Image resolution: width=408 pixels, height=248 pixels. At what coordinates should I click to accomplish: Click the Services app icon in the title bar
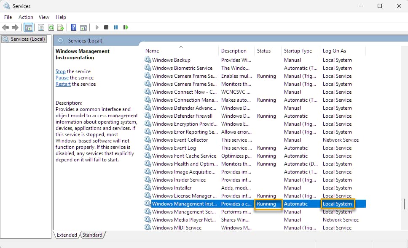6,6
